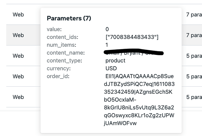Image resolution: width=202 pixels, height=136 pixels.
Task: Select the long order_id value text
Action: (x=139, y=100)
